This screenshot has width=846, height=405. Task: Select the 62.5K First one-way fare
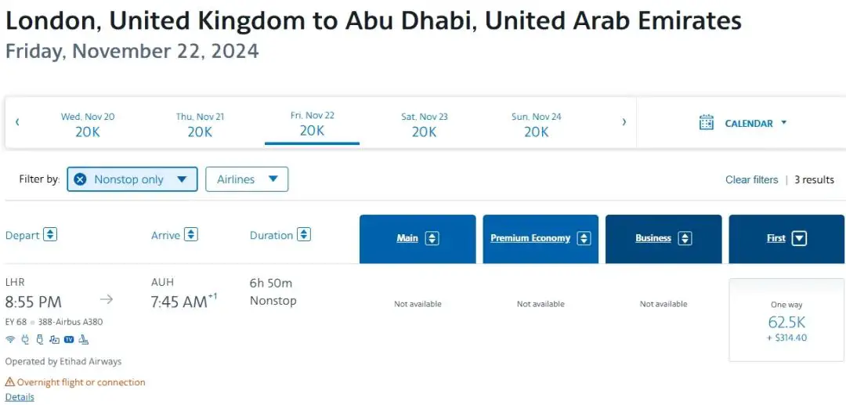(786, 321)
